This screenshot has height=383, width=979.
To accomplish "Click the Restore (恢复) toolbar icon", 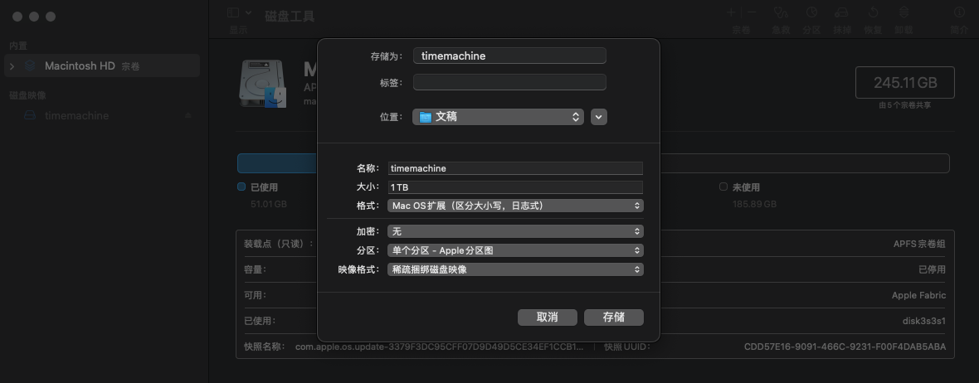I will click(x=873, y=13).
